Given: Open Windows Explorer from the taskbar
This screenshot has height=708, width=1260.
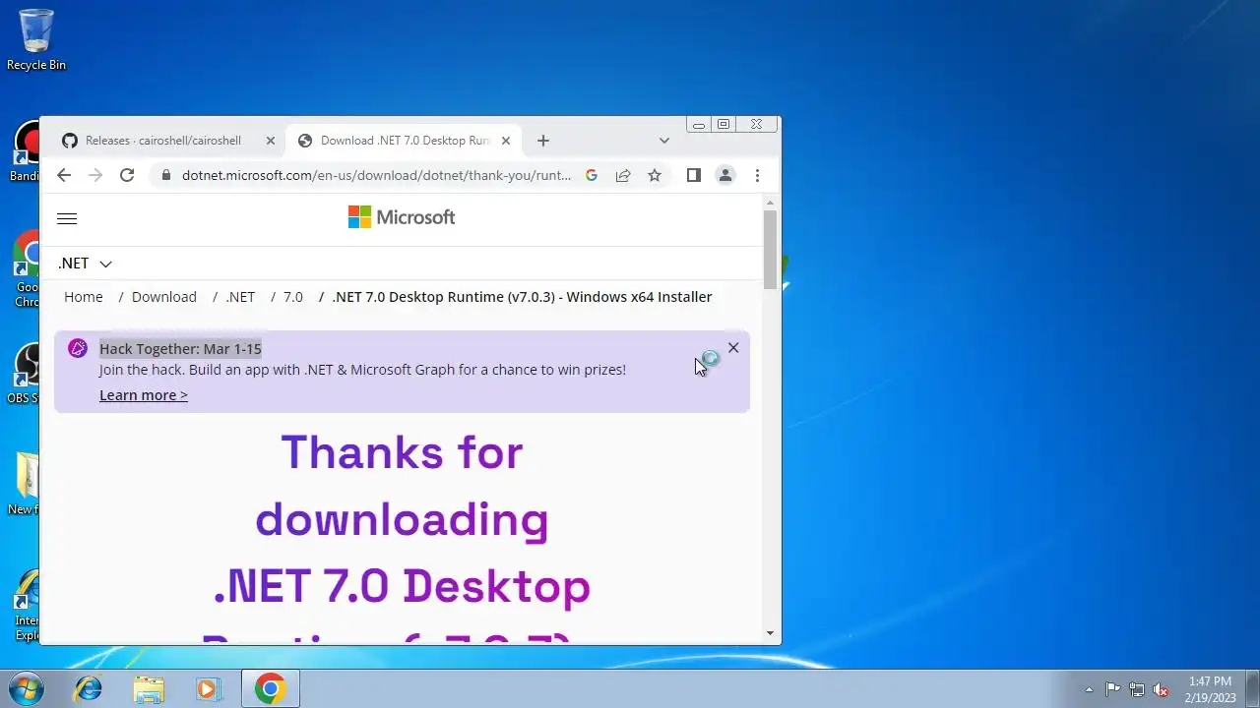Looking at the screenshot, I should pos(149,689).
